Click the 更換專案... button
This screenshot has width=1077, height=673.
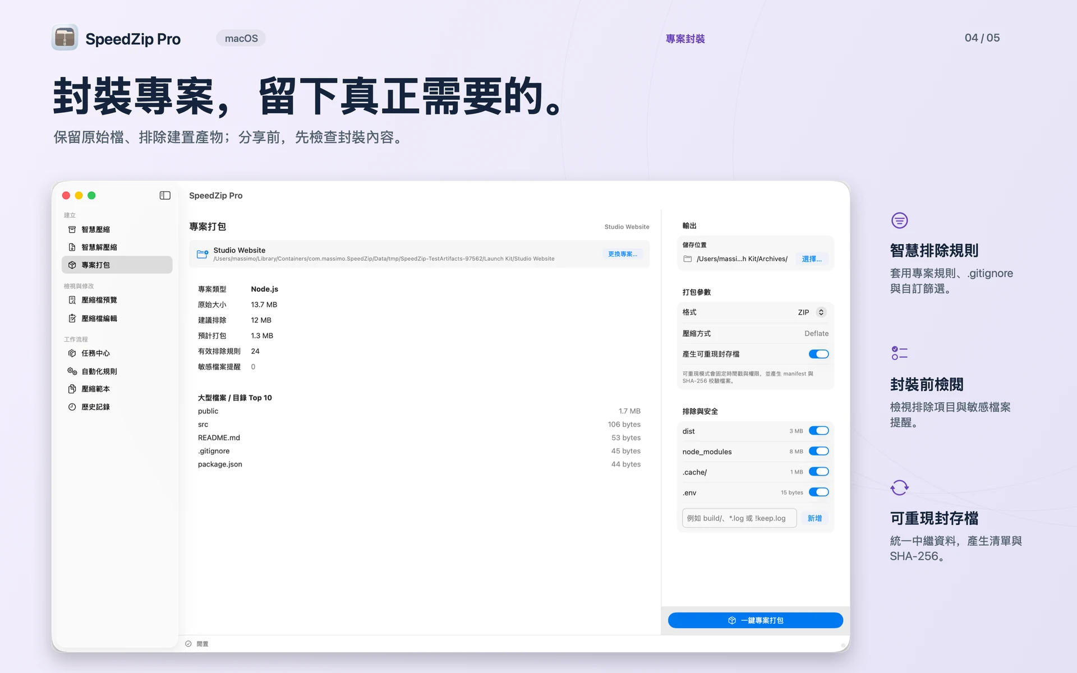pyautogui.click(x=623, y=254)
